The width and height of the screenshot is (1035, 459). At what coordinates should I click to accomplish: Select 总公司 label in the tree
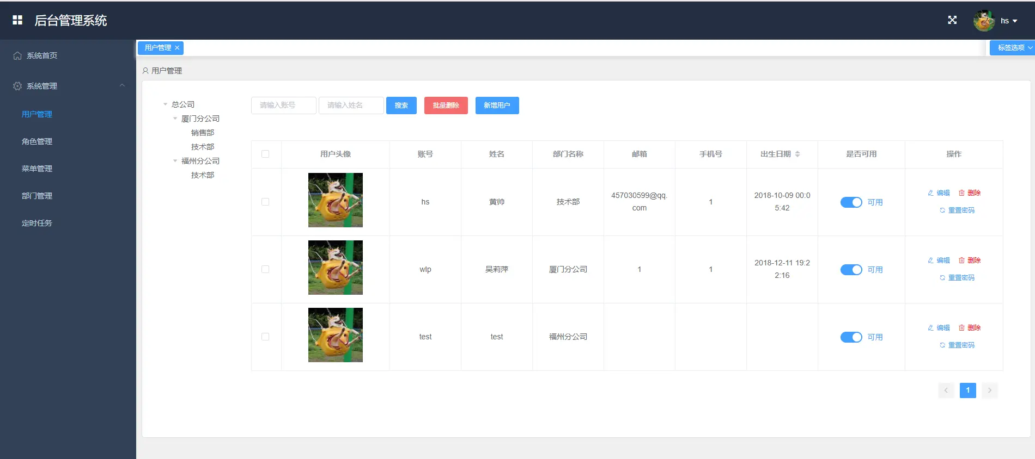183,104
